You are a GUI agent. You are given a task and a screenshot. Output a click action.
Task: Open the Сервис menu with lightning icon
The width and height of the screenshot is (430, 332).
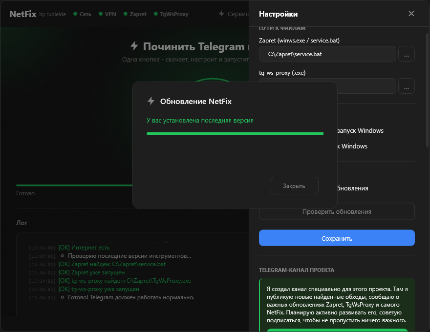[234, 14]
